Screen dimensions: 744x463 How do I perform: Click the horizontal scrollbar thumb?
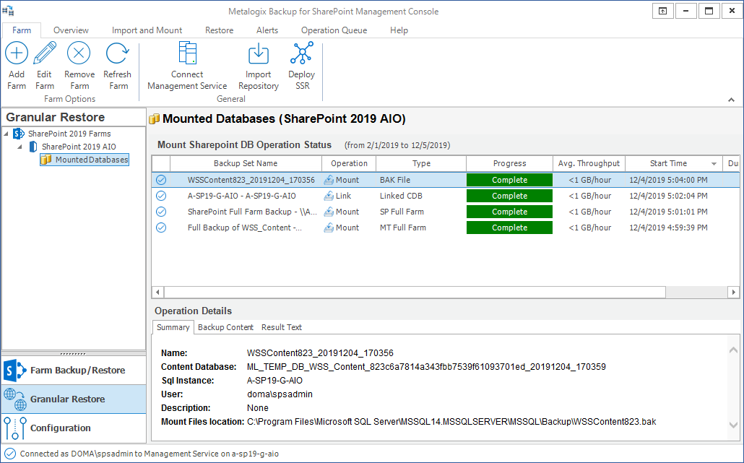(415, 293)
